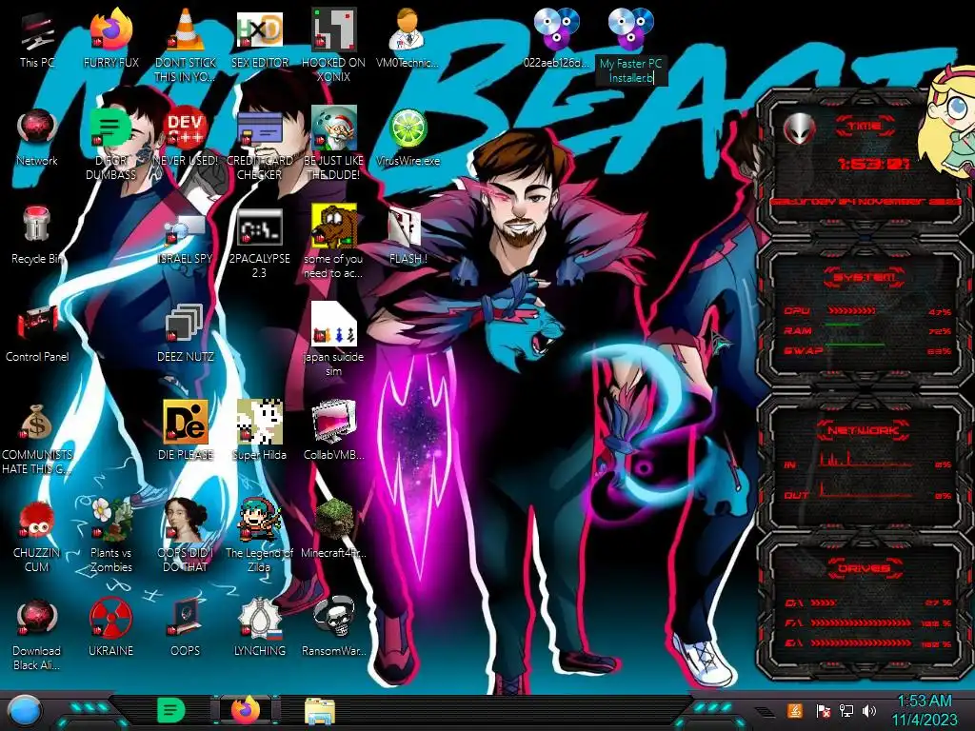
Task: Open the red flag Action Center tray icon
Action: click(x=823, y=710)
